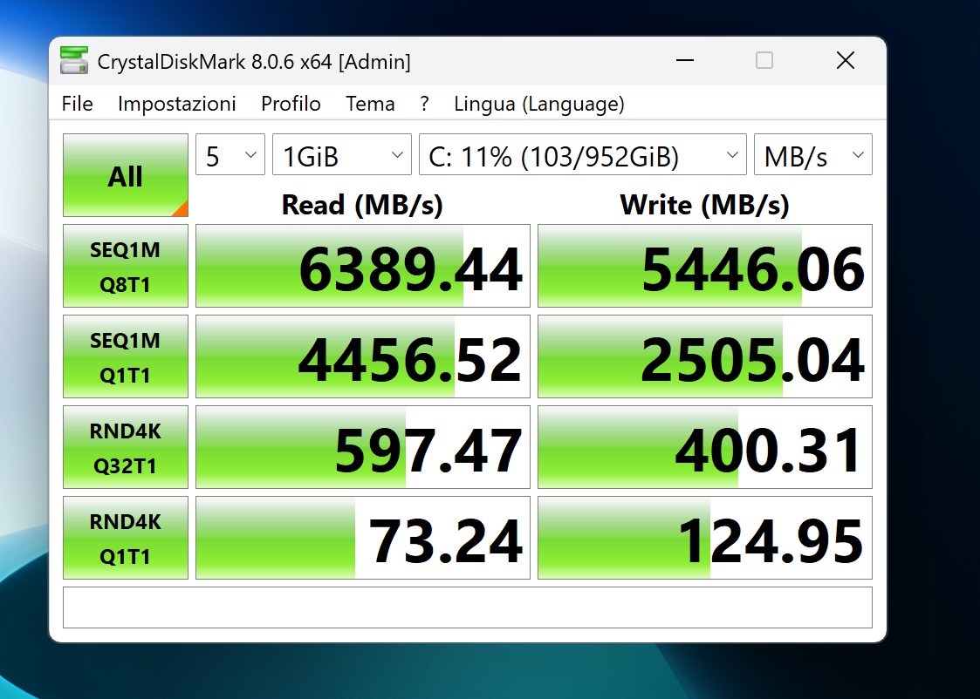Expand the C: drive selection dropdown

pos(582,155)
